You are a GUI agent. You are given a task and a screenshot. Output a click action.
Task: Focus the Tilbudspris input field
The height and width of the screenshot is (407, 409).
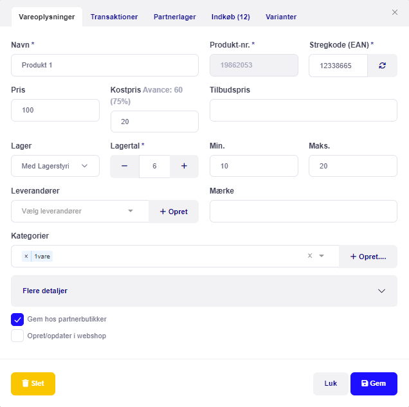[304, 111]
